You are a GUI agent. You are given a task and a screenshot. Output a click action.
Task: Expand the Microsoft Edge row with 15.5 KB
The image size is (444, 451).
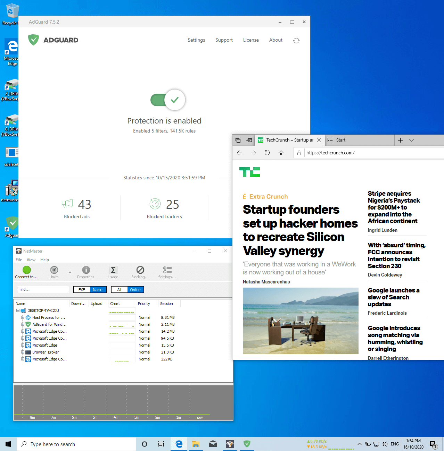click(x=23, y=345)
